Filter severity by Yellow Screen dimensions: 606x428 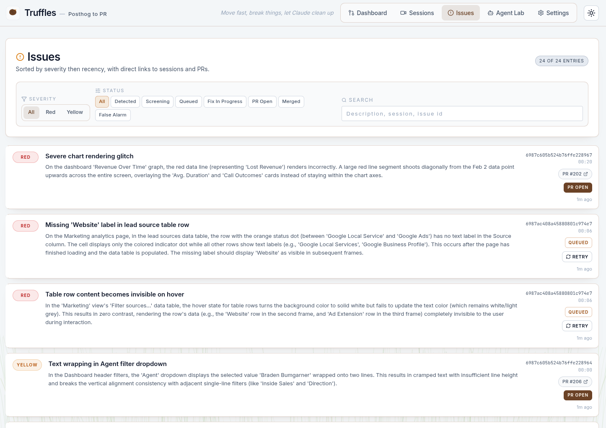click(x=75, y=112)
